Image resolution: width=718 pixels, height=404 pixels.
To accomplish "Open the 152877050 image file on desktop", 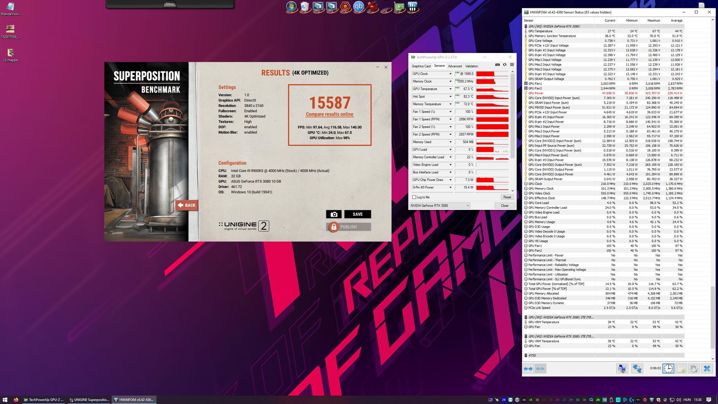I will tap(10, 32).
